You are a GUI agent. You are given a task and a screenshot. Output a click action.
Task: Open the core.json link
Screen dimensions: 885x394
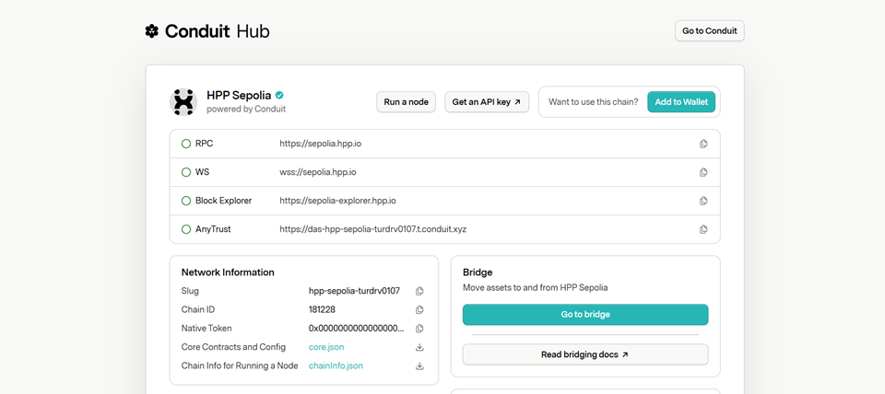pos(327,347)
